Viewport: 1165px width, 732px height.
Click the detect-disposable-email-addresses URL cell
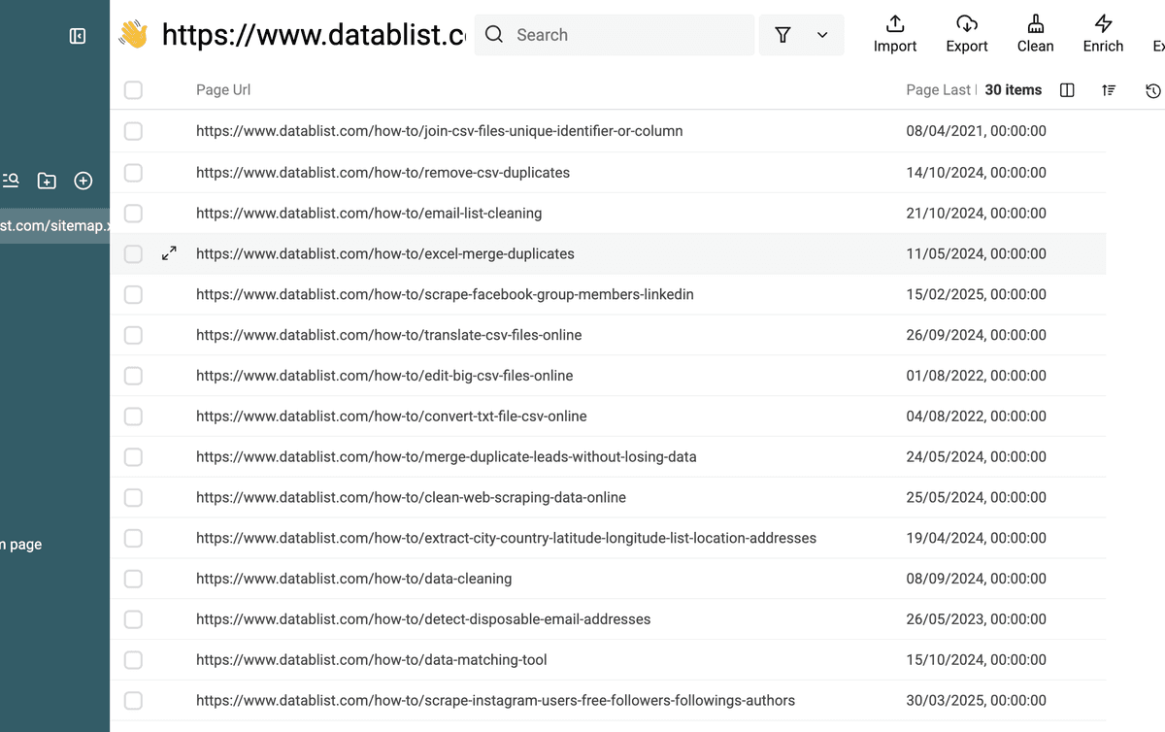[x=423, y=619]
